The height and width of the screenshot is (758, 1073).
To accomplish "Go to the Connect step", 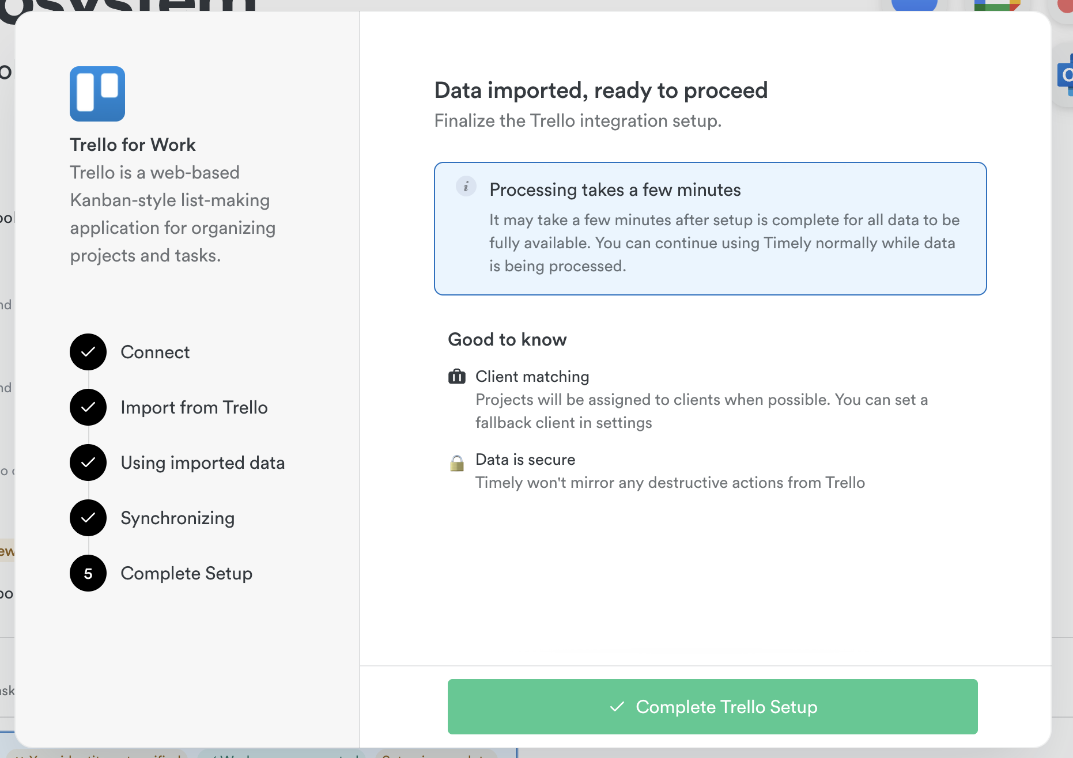I will click(155, 352).
